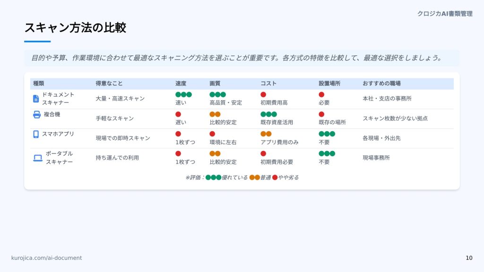Click red speed dot in ポータブルスキャナー row
Viewport: 484px width, 272px height.
(x=178, y=153)
